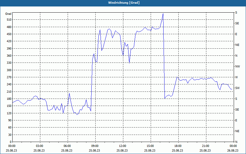Image resolution: width=246 pixels, height=154 pixels.
Task: Click the '210' y-axis value
Action: click(9, 91)
